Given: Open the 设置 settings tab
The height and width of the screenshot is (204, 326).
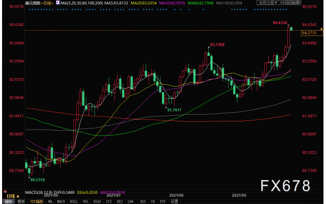Looking at the screenshot, I should coord(174,201).
